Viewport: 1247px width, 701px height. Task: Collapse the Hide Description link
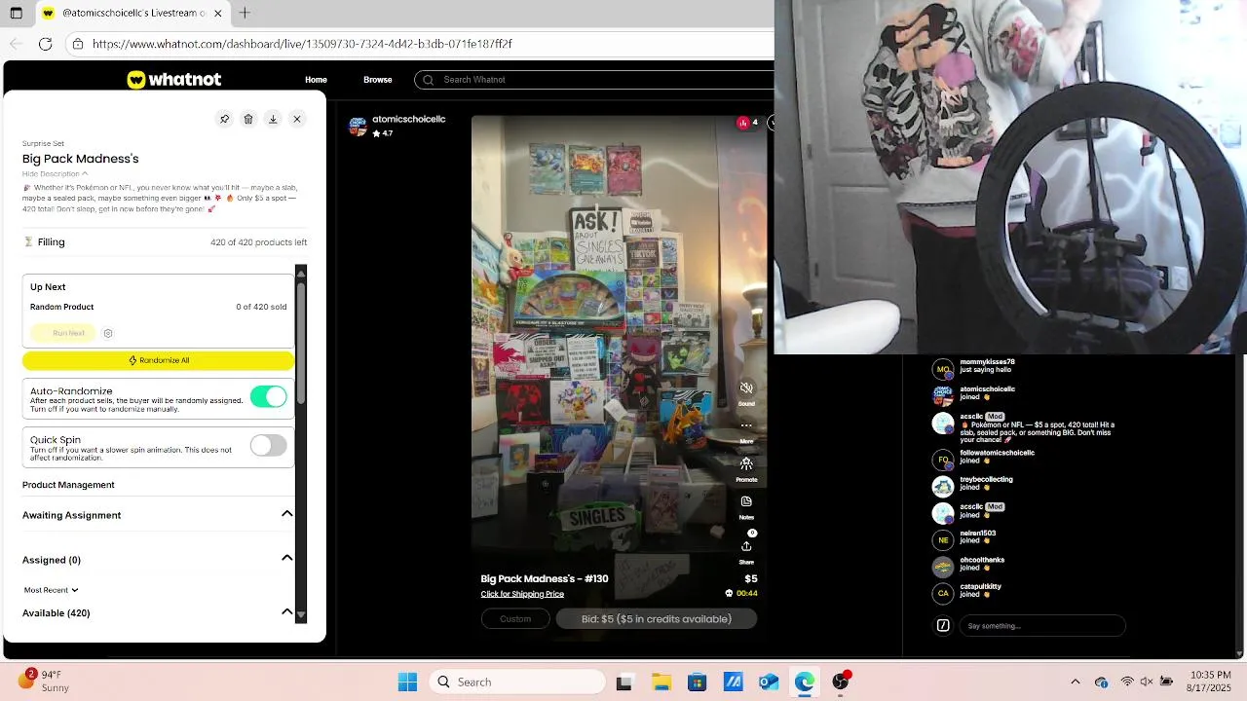pos(55,174)
